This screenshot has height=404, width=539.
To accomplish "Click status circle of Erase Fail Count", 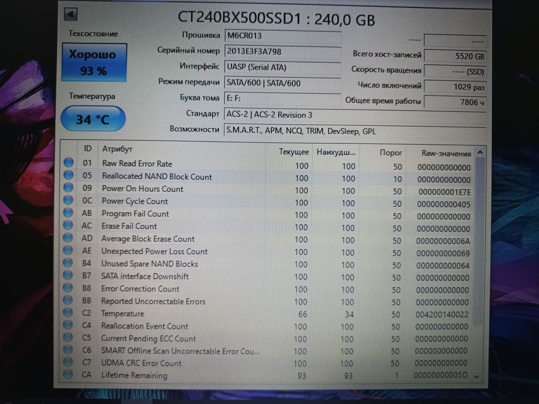I will pyautogui.click(x=68, y=225).
